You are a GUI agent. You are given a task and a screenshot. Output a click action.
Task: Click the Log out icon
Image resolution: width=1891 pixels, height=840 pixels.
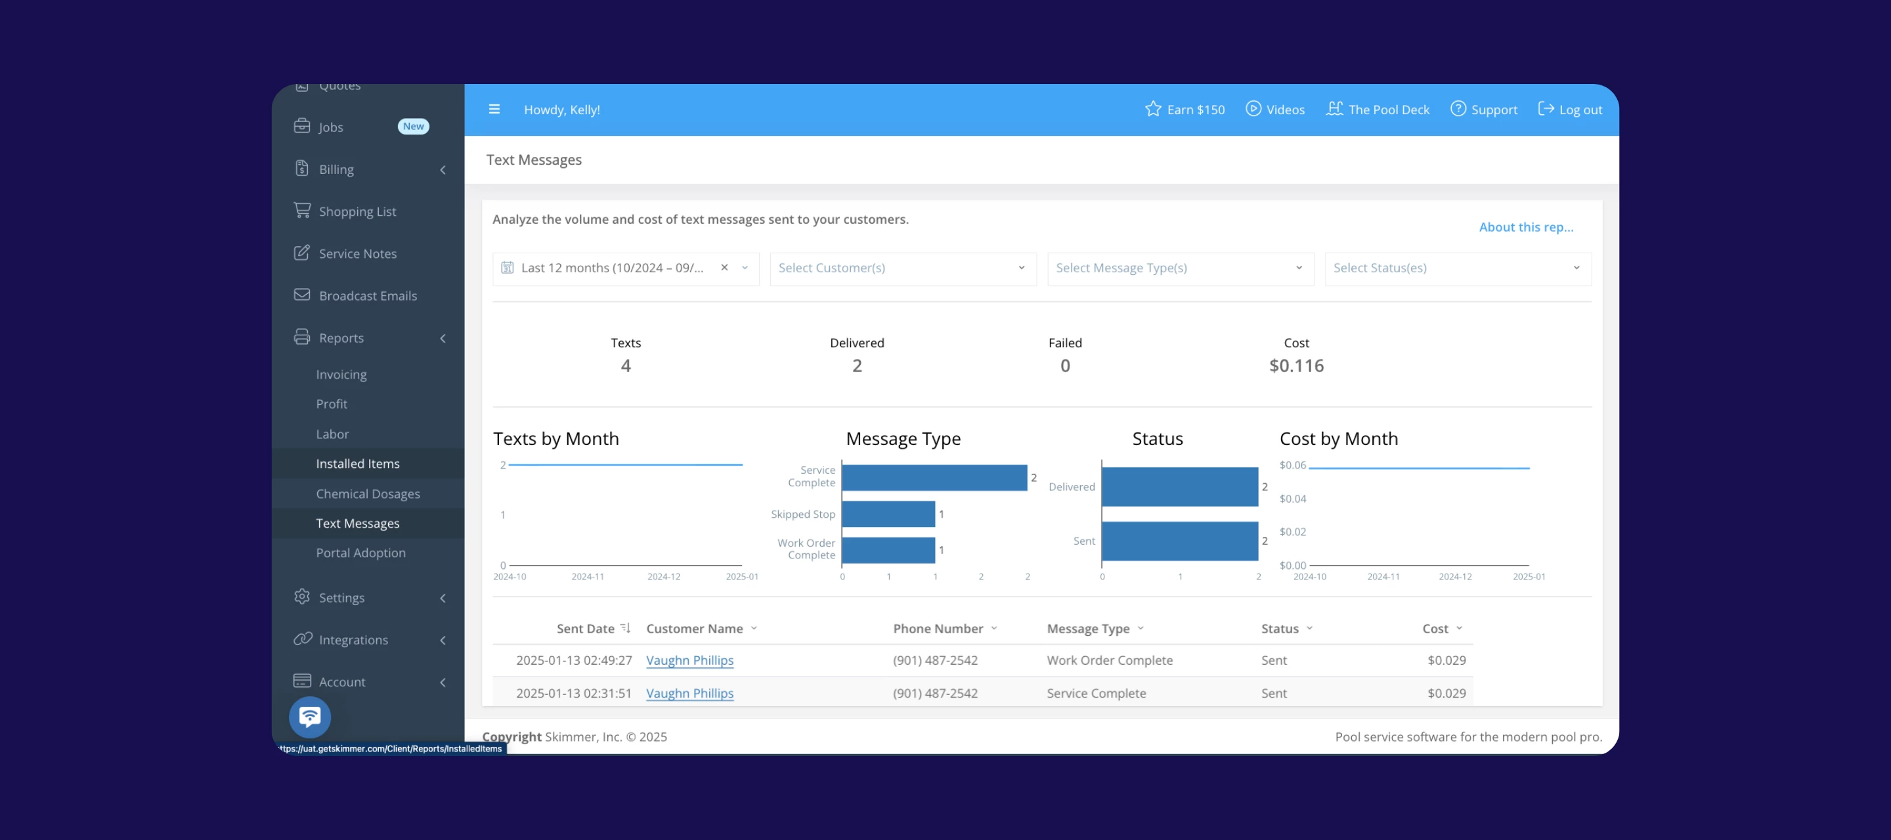click(1545, 110)
